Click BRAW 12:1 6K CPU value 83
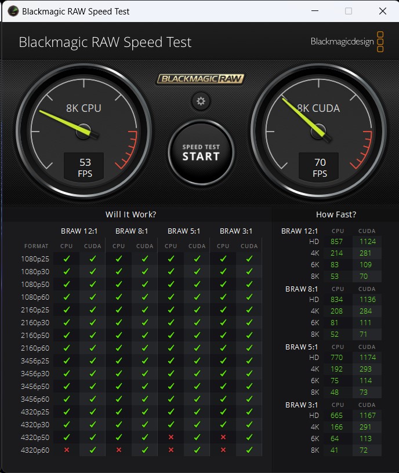Viewport: 399px width, 473px height. [x=335, y=264]
